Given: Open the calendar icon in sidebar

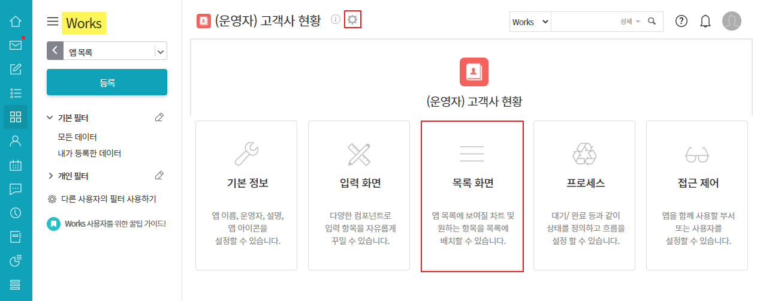Looking at the screenshot, I should pyautogui.click(x=16, y=165).
